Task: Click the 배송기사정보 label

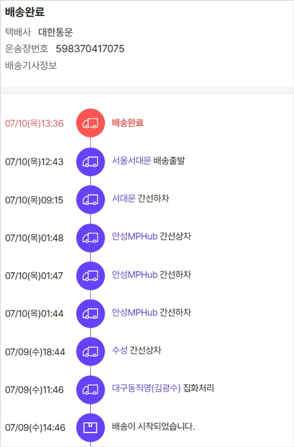Action: click(x=31, y=65)
